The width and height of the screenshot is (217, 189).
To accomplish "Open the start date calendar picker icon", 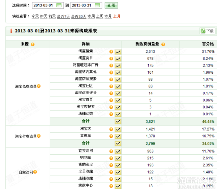I will tap(59, 5).
